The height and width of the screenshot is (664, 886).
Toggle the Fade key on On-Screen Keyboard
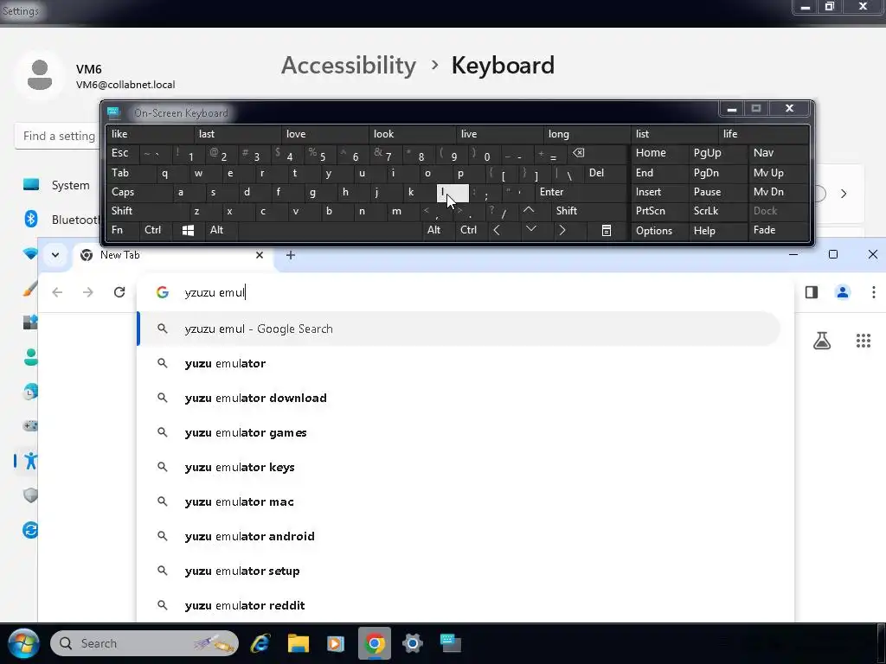click(x=779, y=230)
